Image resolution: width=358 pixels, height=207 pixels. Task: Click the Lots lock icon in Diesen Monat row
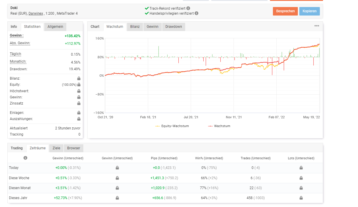[x=301, y=188]
